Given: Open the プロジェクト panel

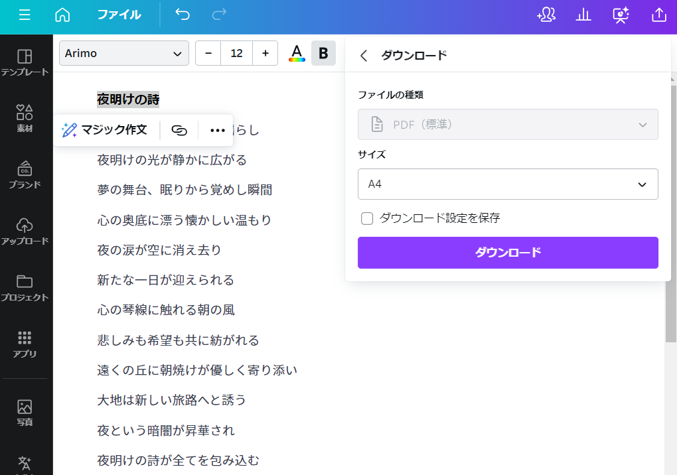Looking at the screenshot, I should click(x=25, y=288).
